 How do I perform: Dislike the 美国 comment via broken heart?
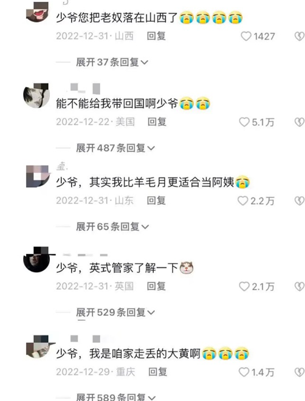click(300, 122)
